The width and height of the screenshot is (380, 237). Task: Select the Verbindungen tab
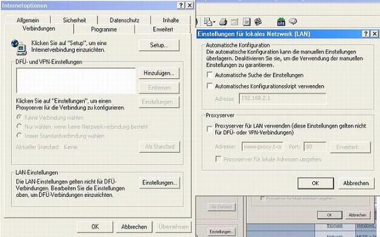point(39,29)
